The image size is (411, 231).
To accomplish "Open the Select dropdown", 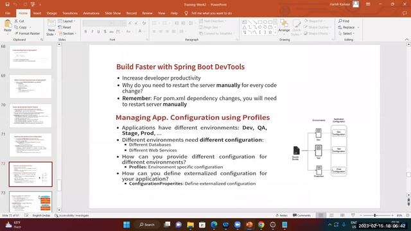I will (347, 33).
